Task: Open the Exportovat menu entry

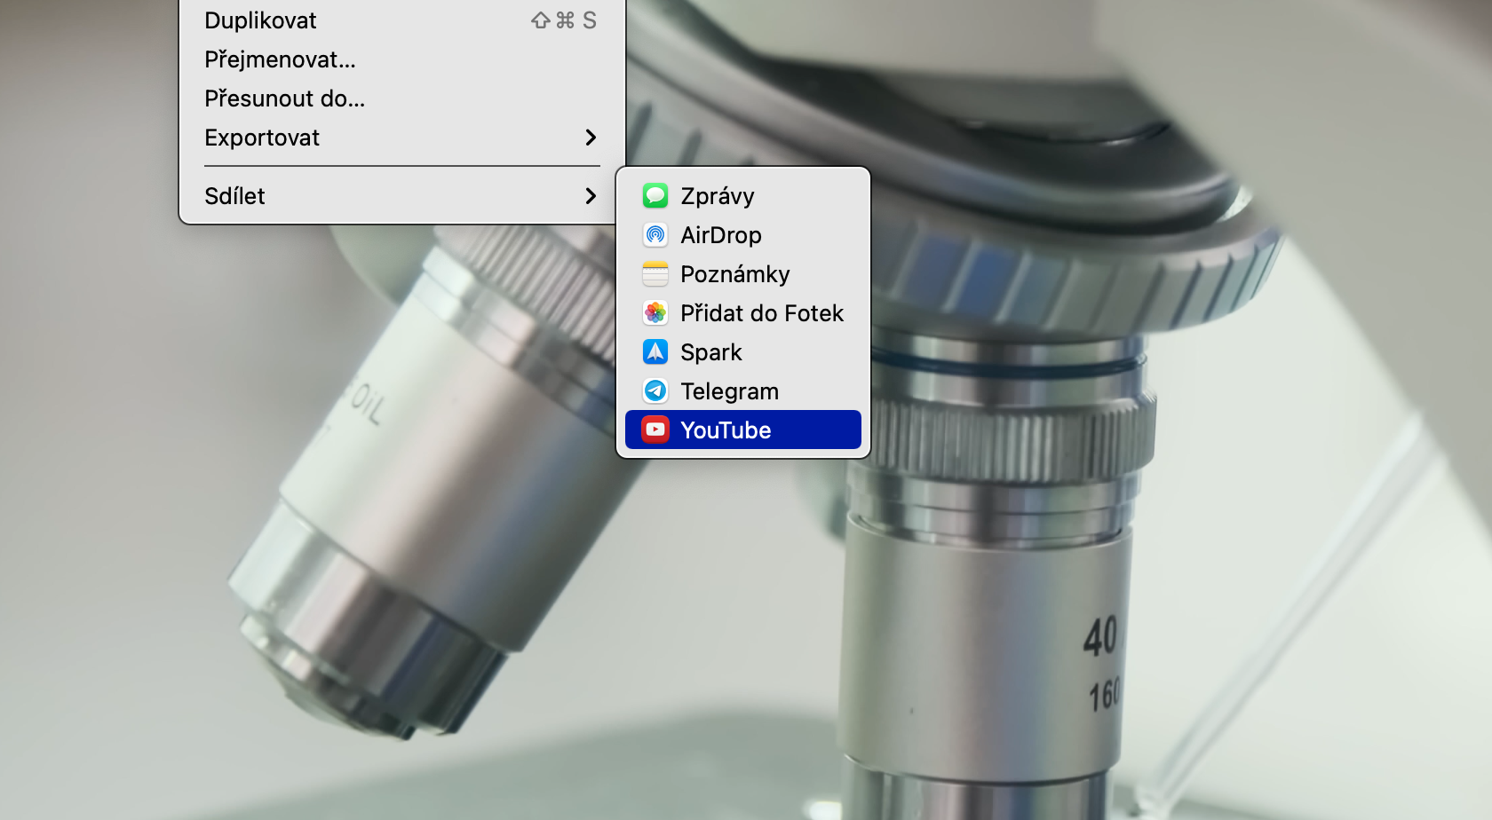Action: [x=402, y=138]
